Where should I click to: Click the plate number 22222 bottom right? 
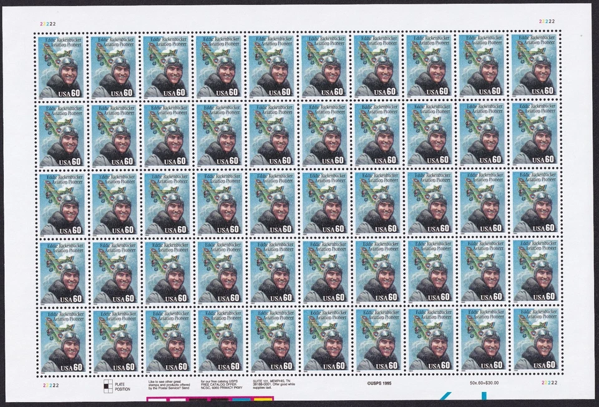pyautogui.click(x=548, y=382)
